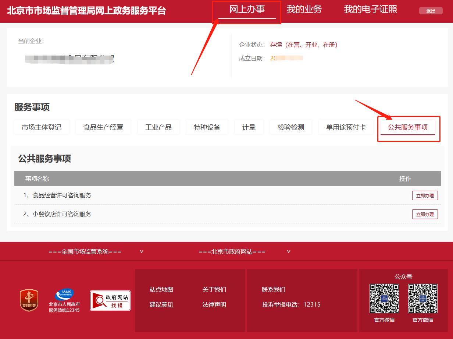Open the 我的电子证照 tab

370,10
